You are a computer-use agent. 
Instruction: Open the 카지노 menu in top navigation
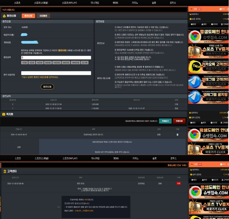135,2
